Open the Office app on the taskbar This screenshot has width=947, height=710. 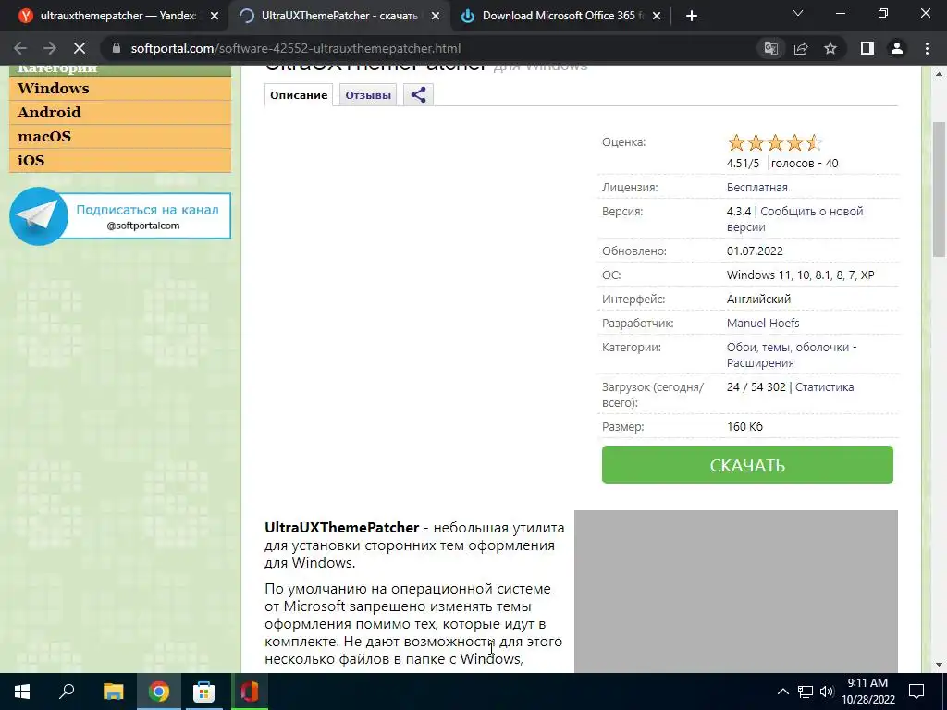250,692
